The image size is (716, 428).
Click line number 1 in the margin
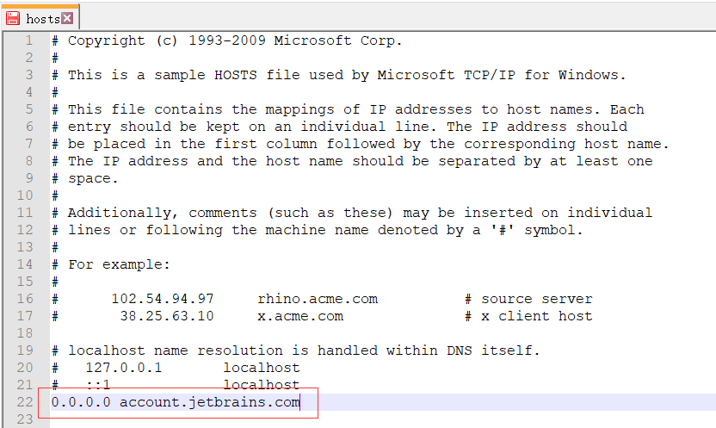28,40
